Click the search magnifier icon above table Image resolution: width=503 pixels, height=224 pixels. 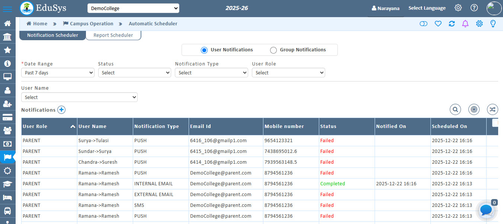pyautogui.click(x=455, y=109)
